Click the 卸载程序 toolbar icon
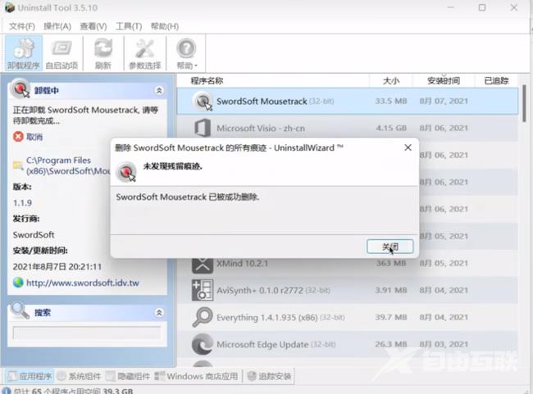The height and width of the screenshot is (394, 533). (24, 53)
